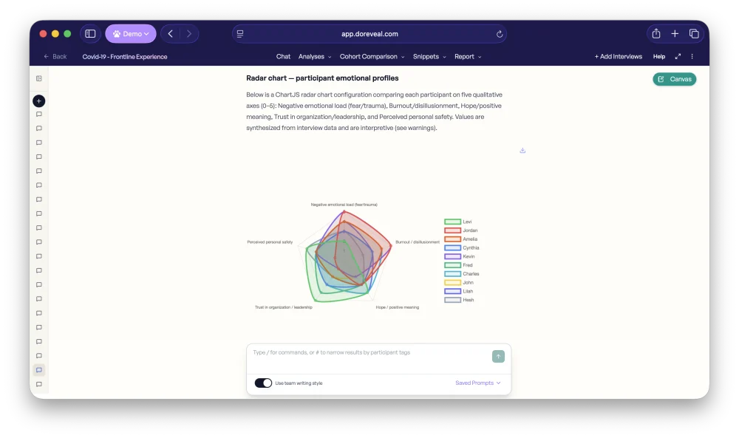The height and width of the screenshot is (438, 739).
Task: Toggle Fred dataset in chart legend
Action: click(458, 265)
